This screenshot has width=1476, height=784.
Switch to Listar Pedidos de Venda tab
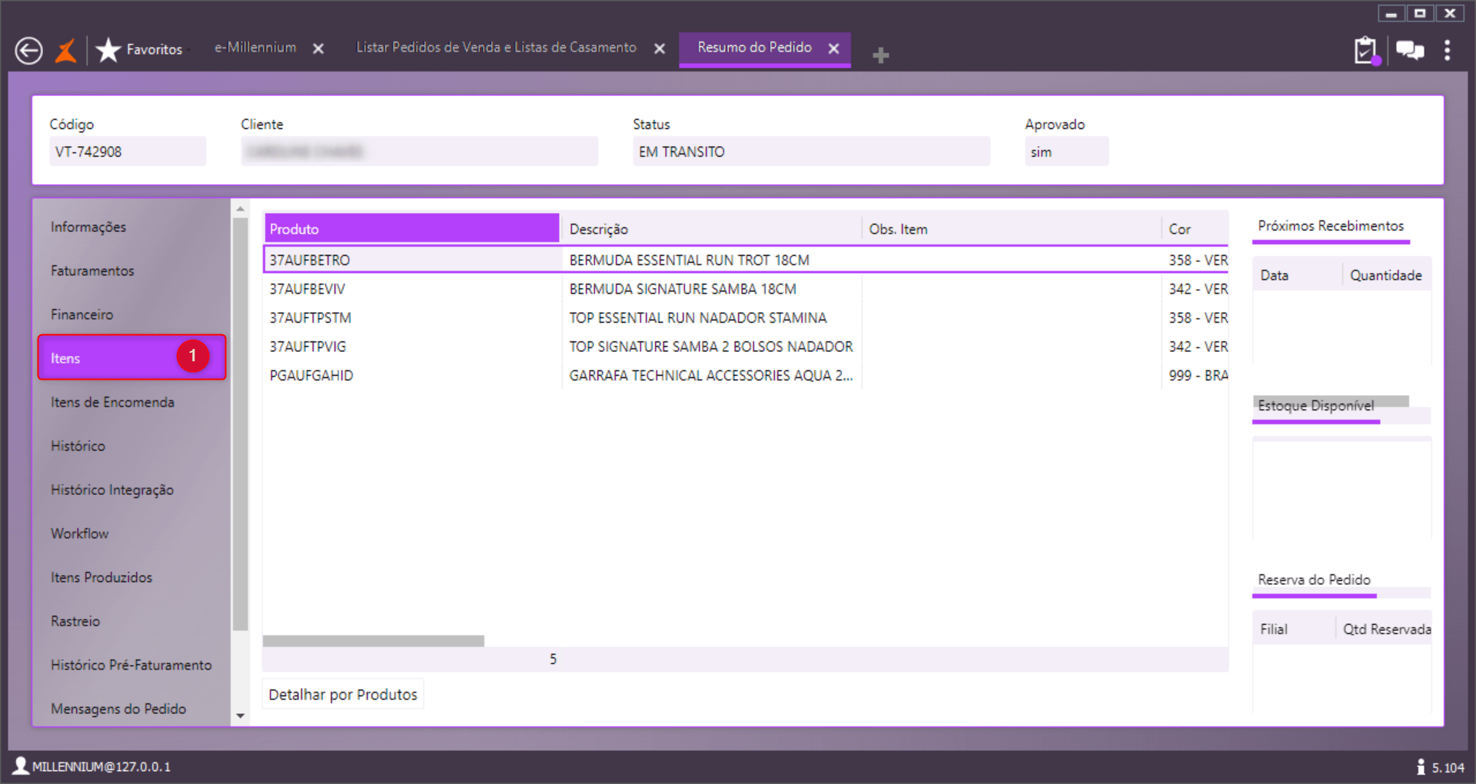click(496, 48)
